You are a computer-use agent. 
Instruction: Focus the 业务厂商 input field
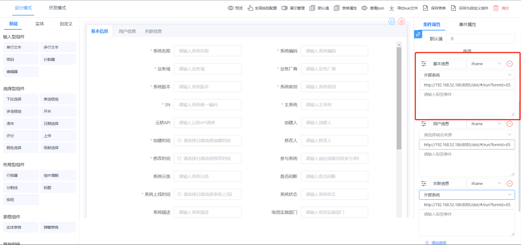pyautogui.click(x=334, y=69)
